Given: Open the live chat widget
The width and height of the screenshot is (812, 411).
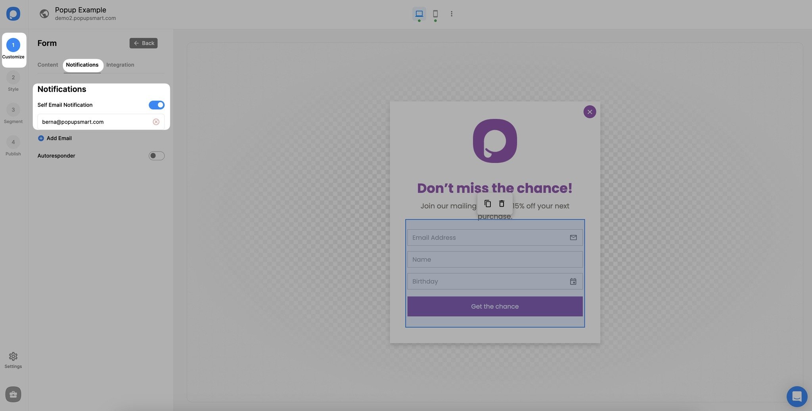Looking at the screenshot, I should [x=797, y=396].
